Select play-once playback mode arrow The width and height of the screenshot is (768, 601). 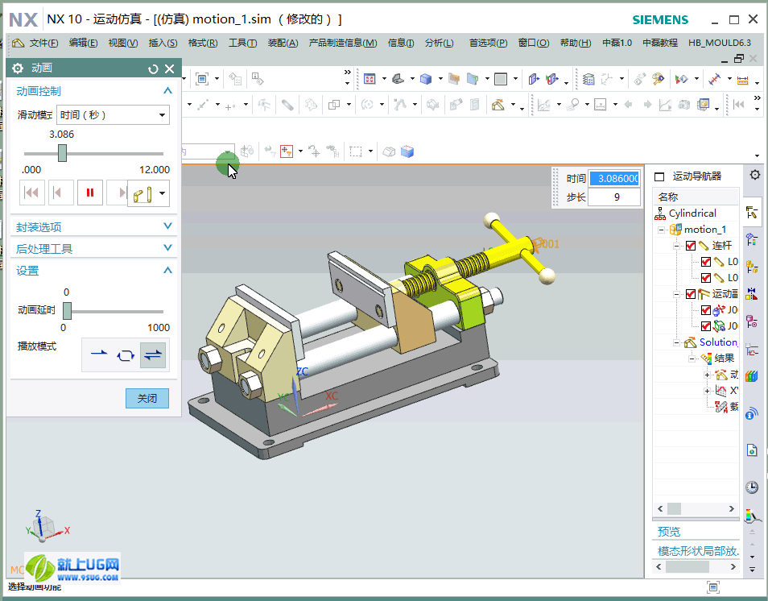[99, 354]
